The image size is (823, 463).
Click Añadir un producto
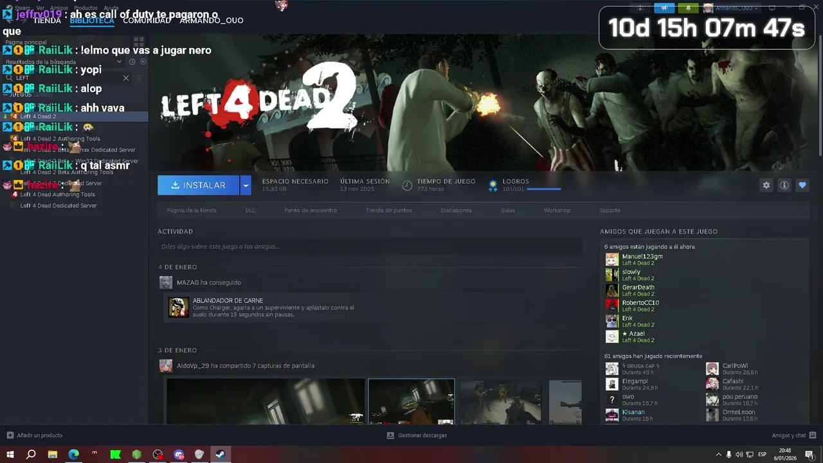(35, 435)
